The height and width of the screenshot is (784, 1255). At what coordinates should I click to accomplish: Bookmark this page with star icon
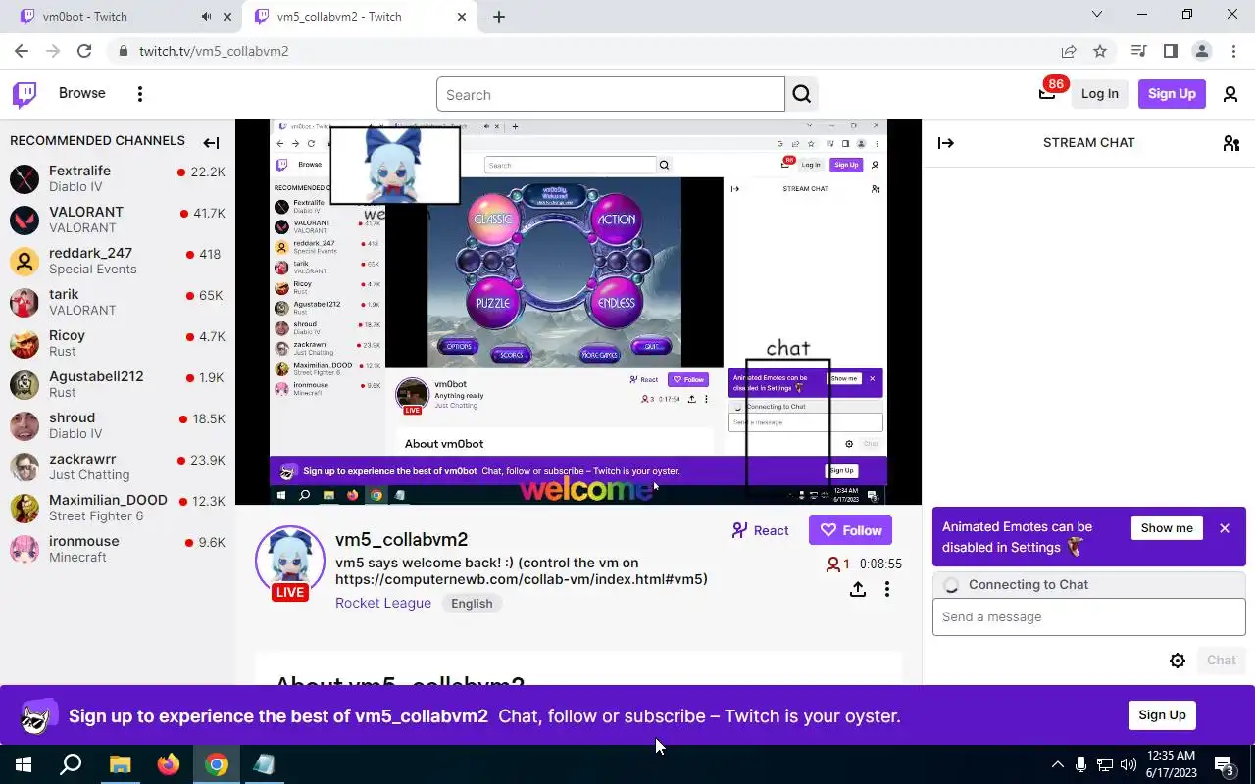pos(1100,51)
